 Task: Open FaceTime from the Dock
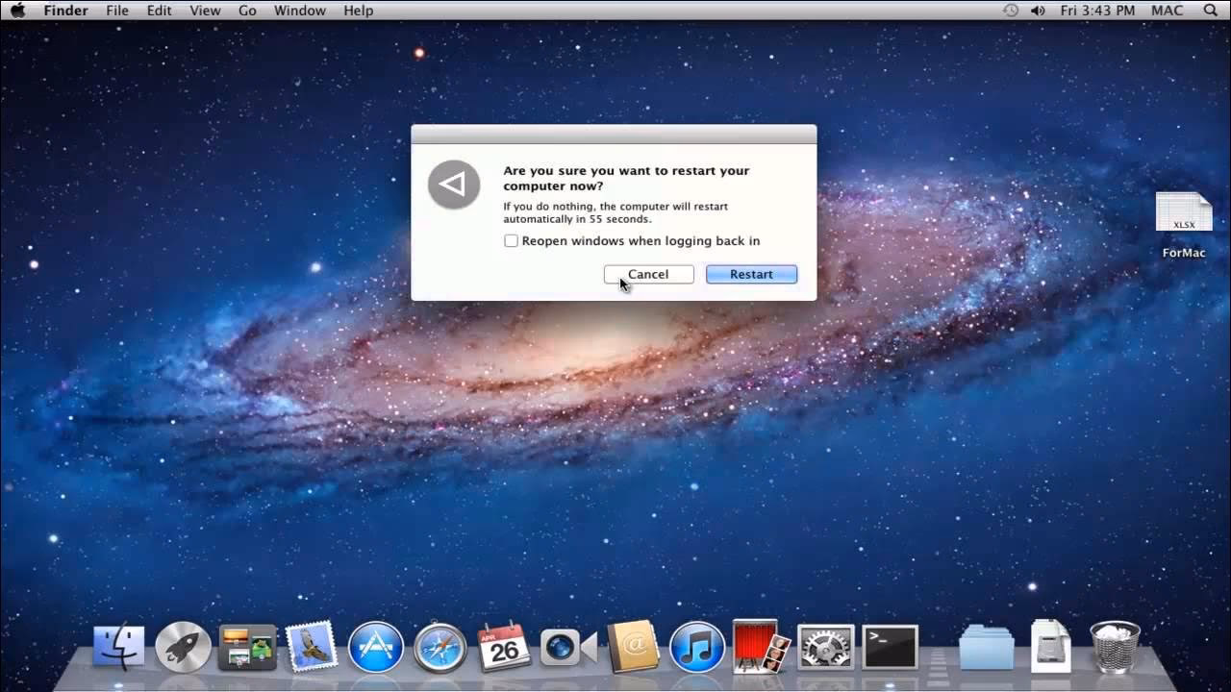coord(567,647)
